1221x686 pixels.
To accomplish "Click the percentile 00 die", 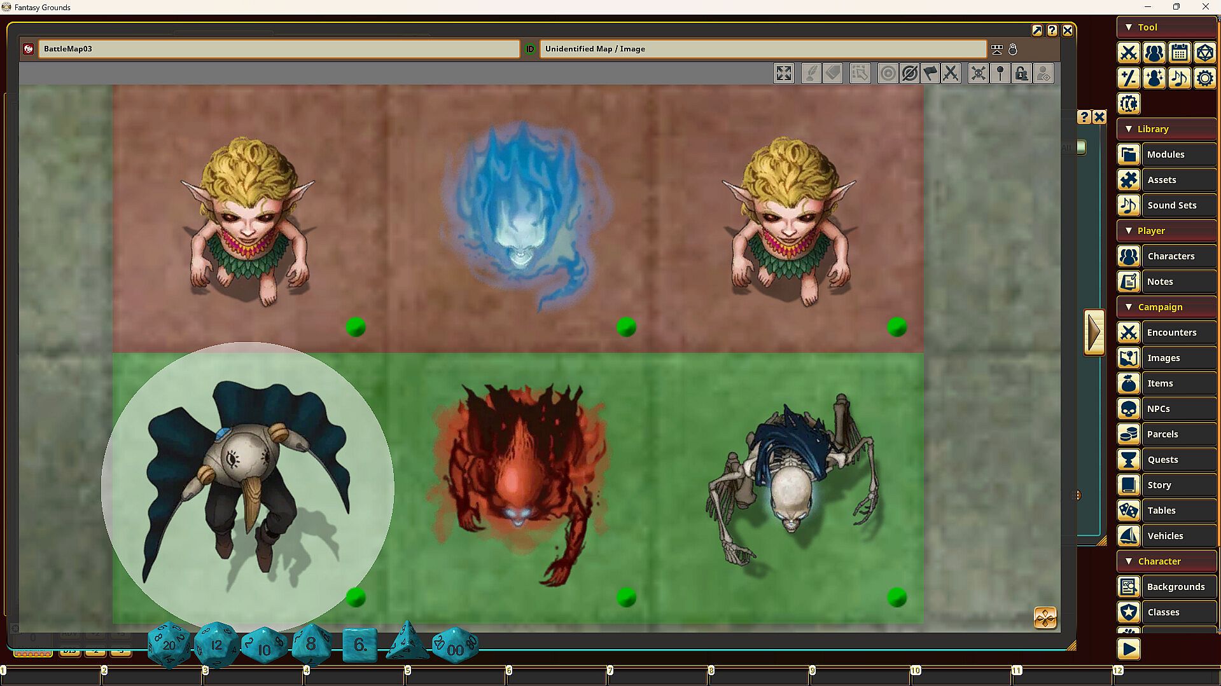I will click(455, 646).
